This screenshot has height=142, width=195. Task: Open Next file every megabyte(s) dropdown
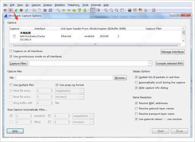point(82,91)
